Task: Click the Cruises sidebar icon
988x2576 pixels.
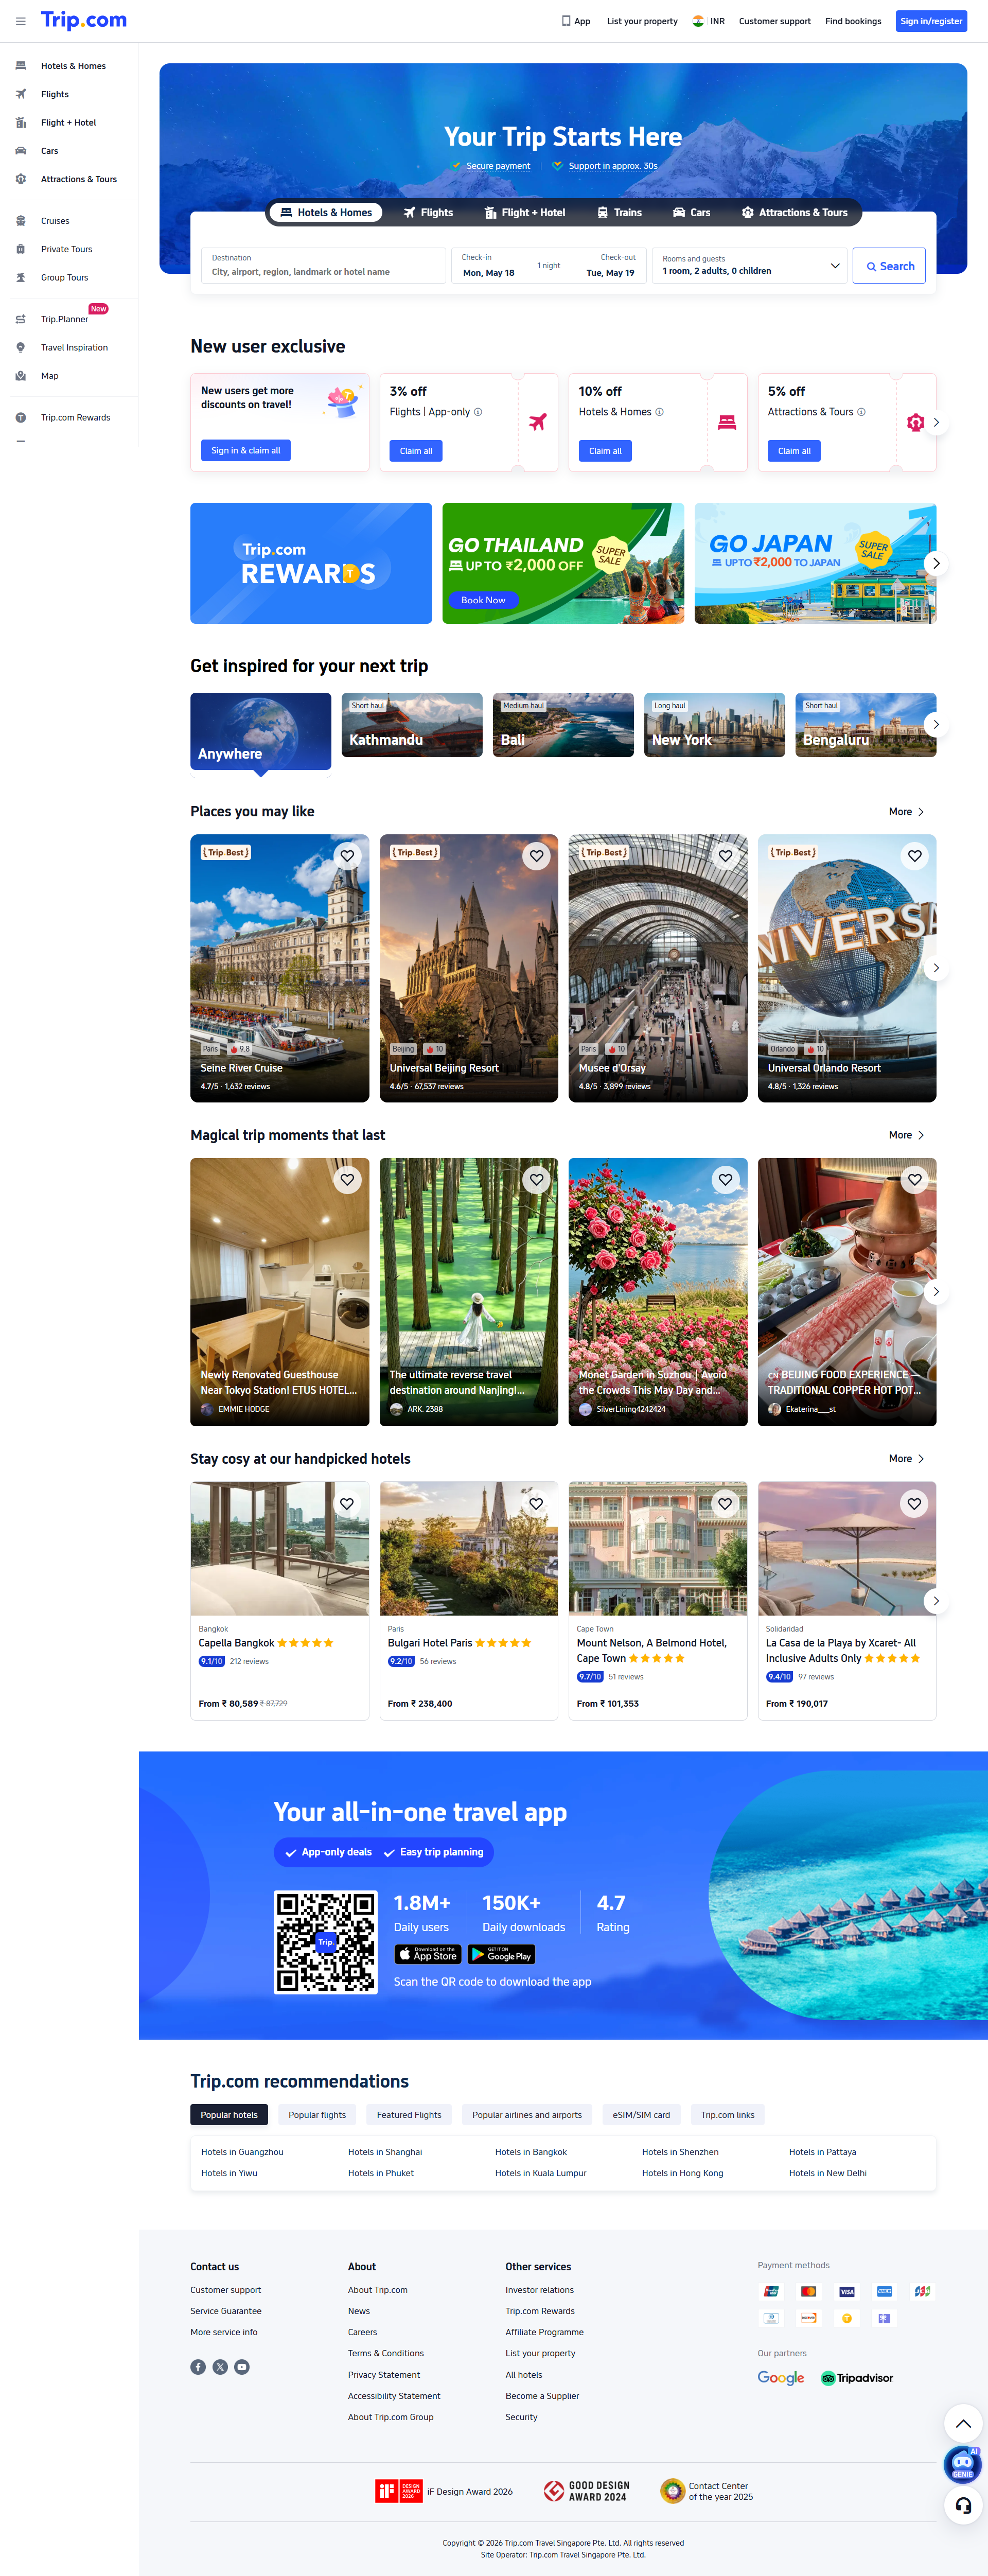Action: (x=21, y=221)
